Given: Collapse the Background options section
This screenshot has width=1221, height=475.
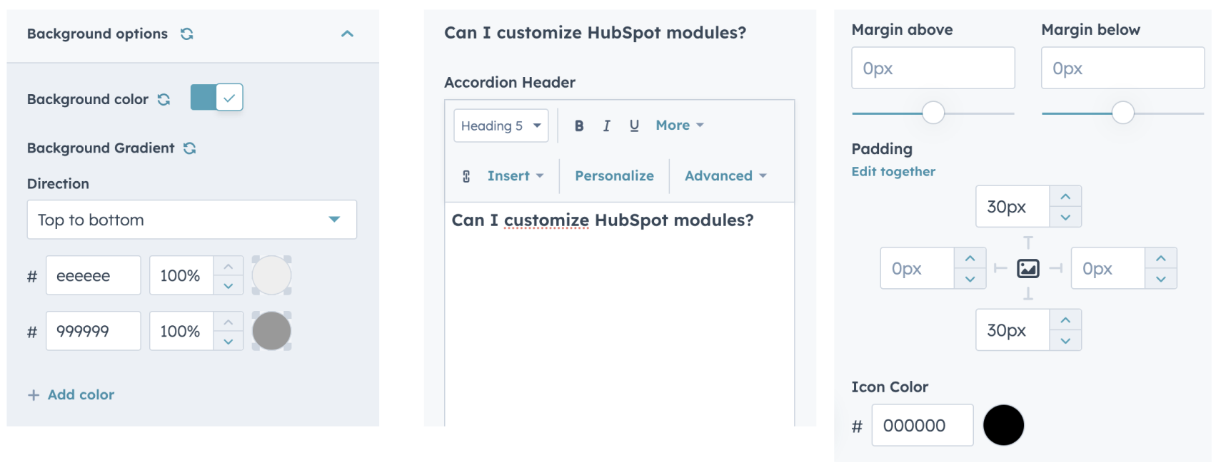Looking at the screenshot, I should point(348,34).
